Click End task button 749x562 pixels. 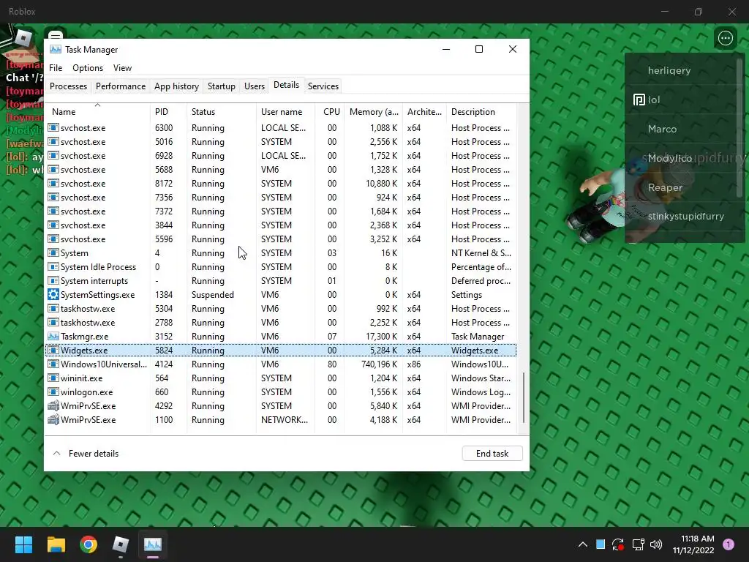tap(492, 454)
